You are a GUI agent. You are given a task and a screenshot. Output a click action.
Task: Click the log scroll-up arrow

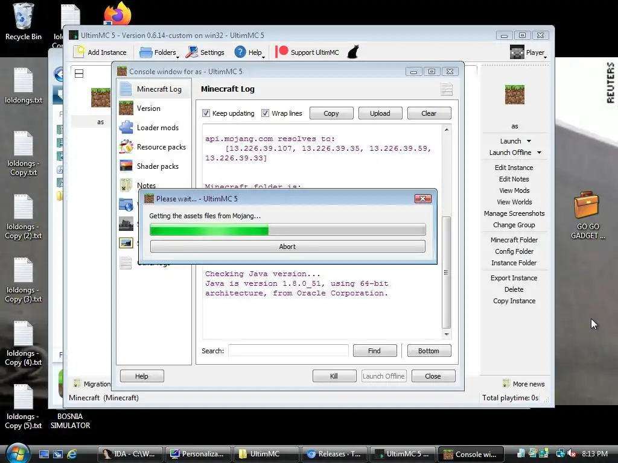(447, 130)
